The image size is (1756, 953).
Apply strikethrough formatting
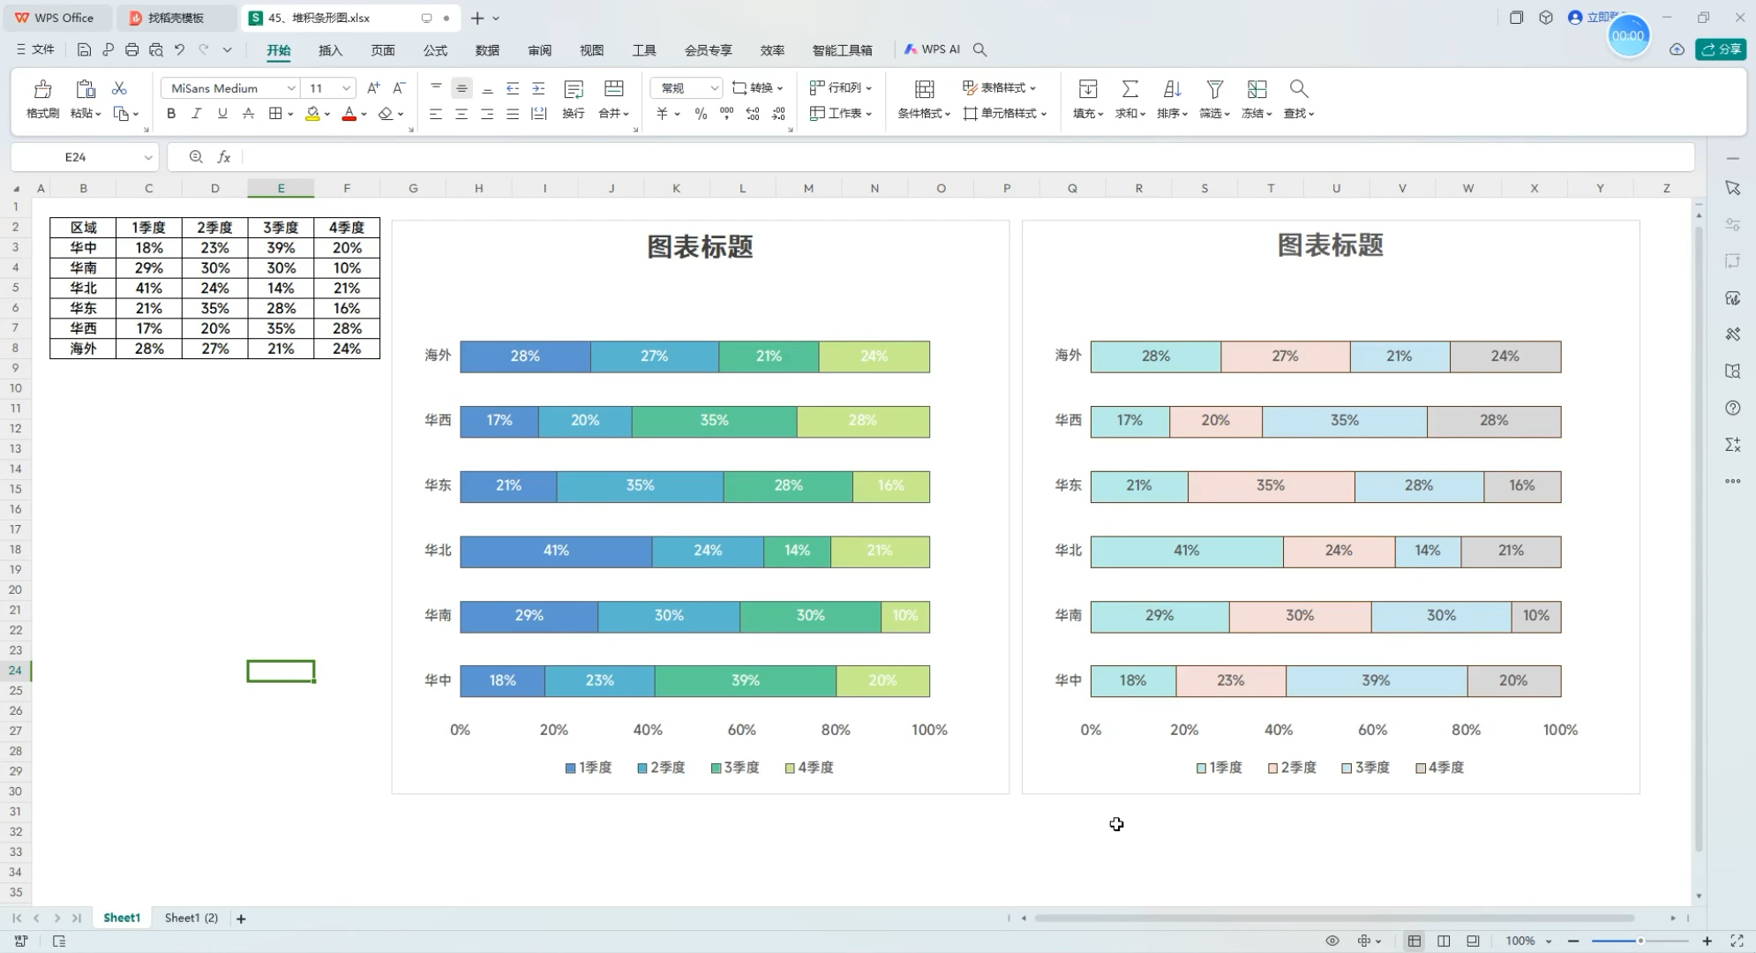[x=248, y=114]
